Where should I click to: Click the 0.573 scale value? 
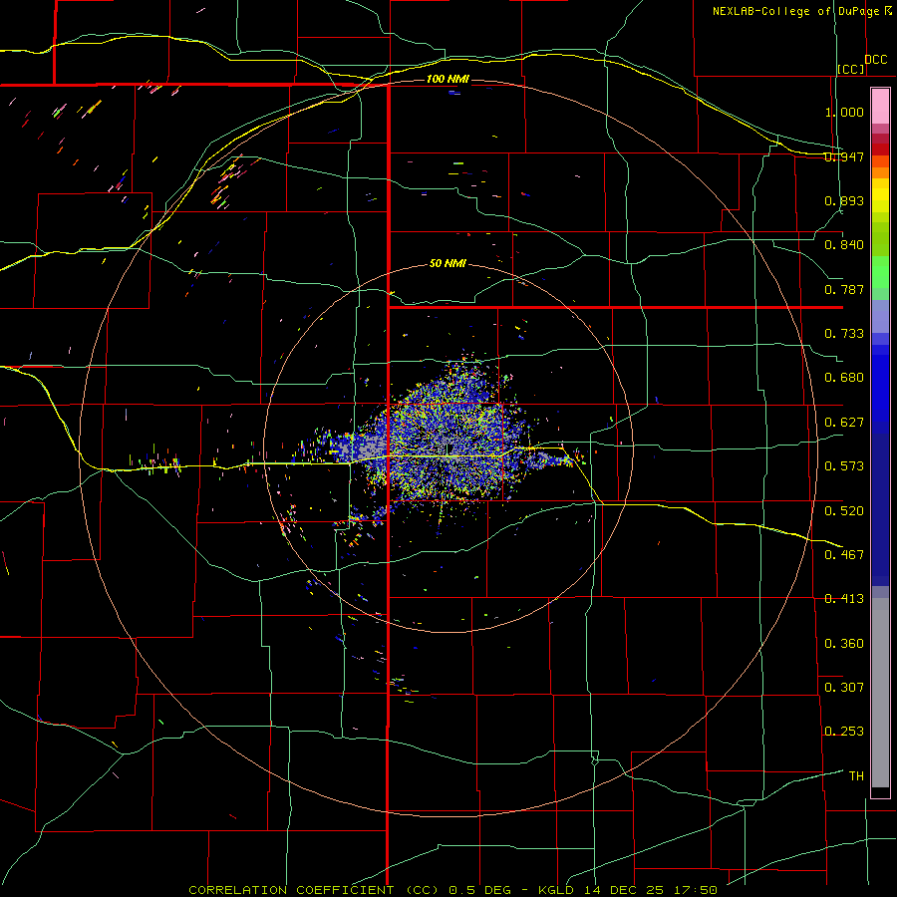click(x=844, y=466)
